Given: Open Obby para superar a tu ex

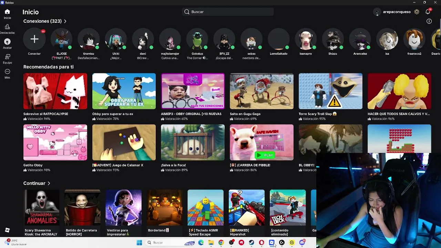Looking at the screenshot, I should 124,91.
